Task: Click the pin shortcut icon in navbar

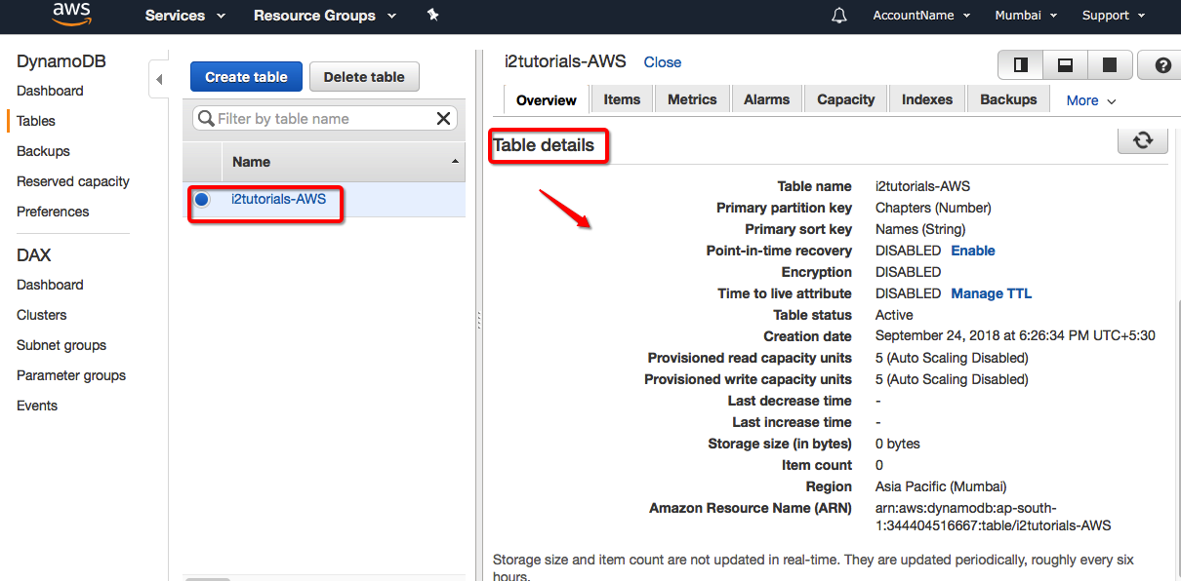Action: tap(433, 16)
